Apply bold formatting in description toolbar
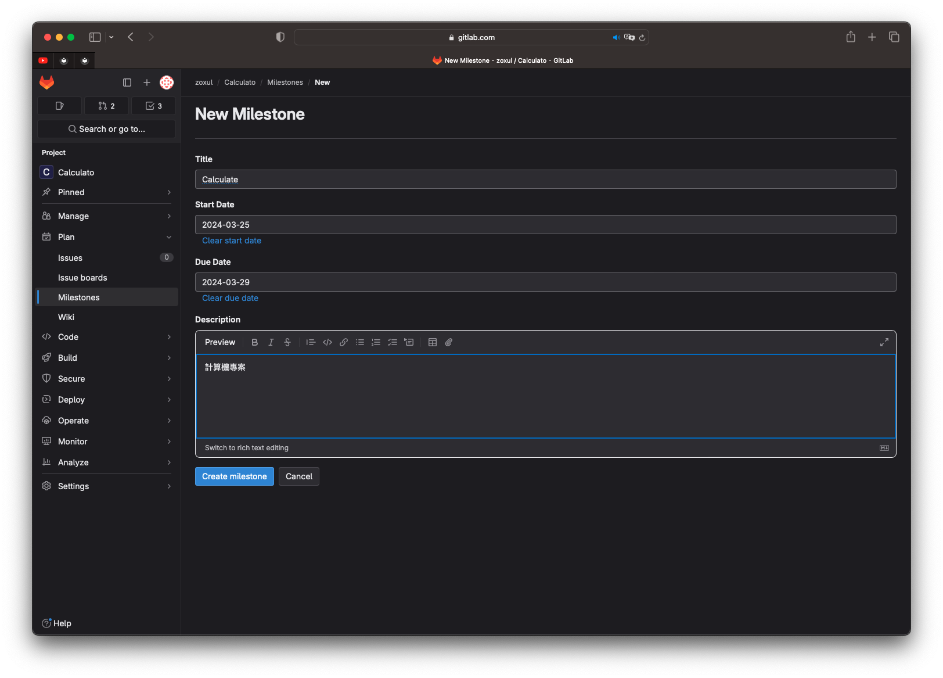 254,342
